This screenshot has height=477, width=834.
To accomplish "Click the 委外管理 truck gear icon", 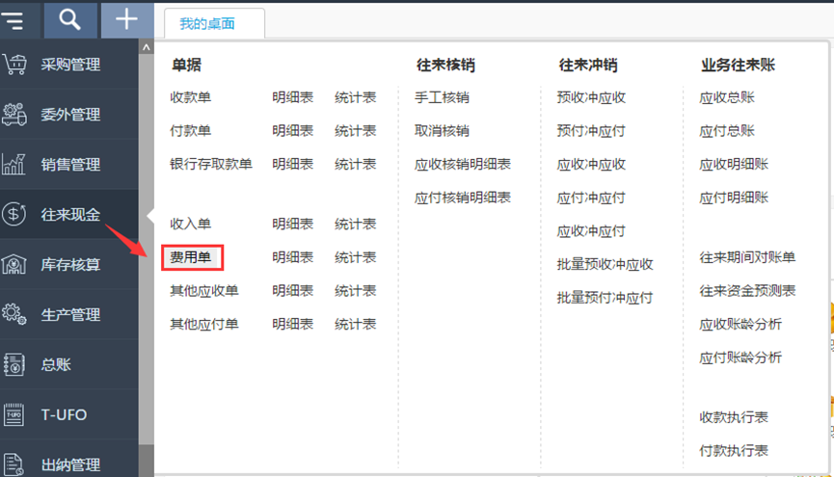I will point(14,115).
